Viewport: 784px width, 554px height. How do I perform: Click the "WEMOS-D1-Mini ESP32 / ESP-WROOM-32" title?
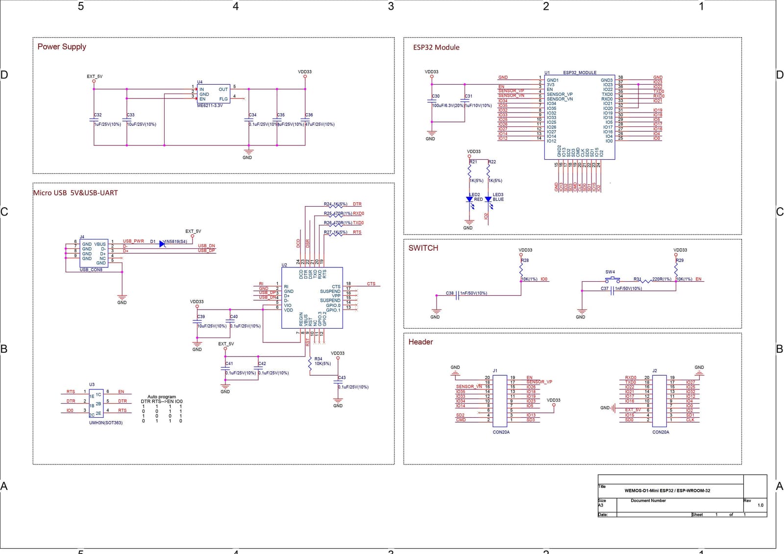(667, 490)
